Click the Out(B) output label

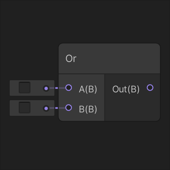coord(126,89)
